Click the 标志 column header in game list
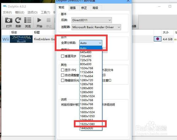Viewport: 177px width, 140px height. tap(21, 32)
